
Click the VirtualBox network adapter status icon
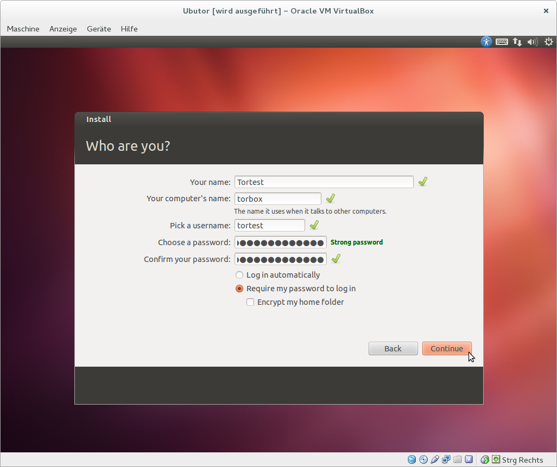click(x=446, y=460)
